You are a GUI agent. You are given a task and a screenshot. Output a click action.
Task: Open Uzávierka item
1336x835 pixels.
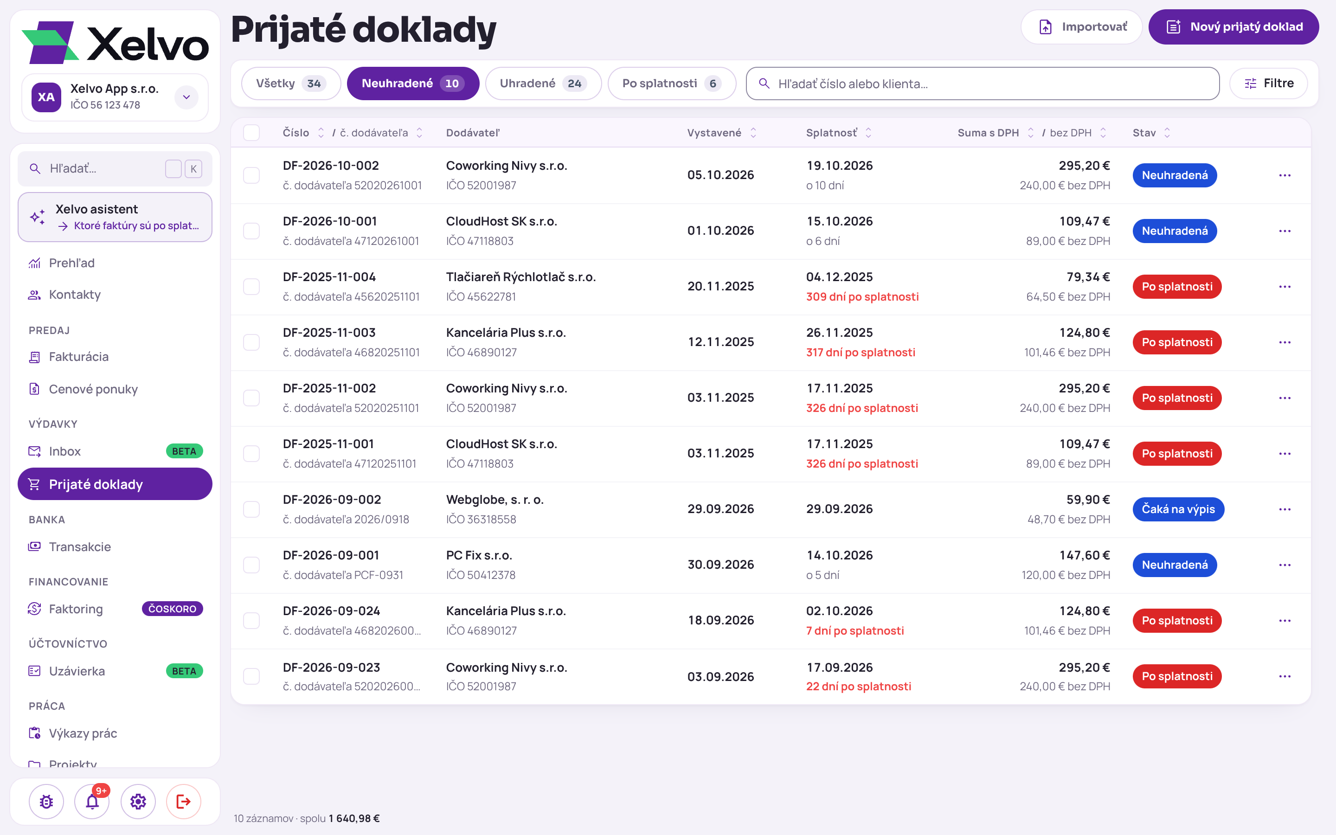click(x=115, y=671)
